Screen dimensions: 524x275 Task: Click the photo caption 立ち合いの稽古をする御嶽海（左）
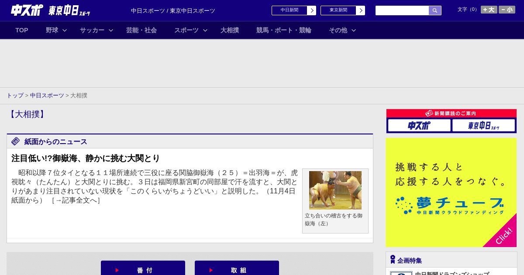(334, 220)
